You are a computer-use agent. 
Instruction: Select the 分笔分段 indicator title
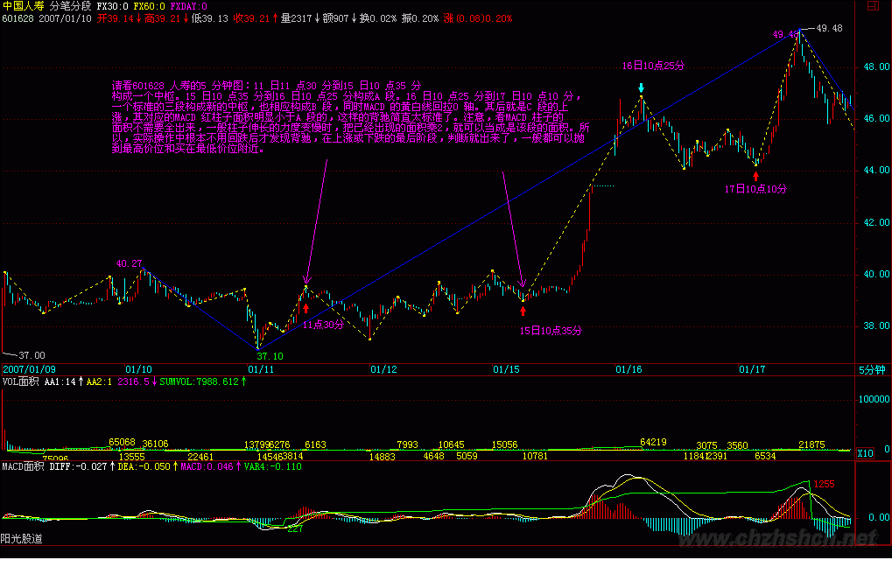(x=71, y=6)
